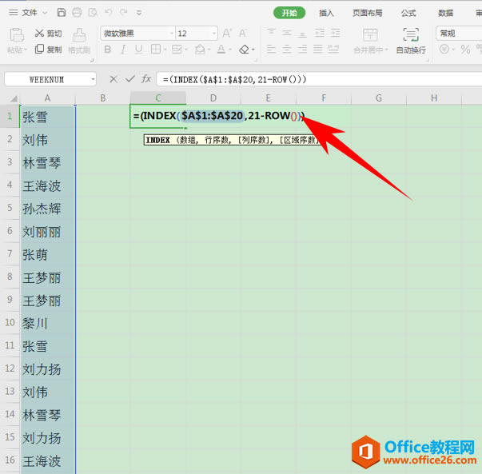This screenshot has height=474, width=482.
Task: Click the font color A icon
Action: [221, 50]
